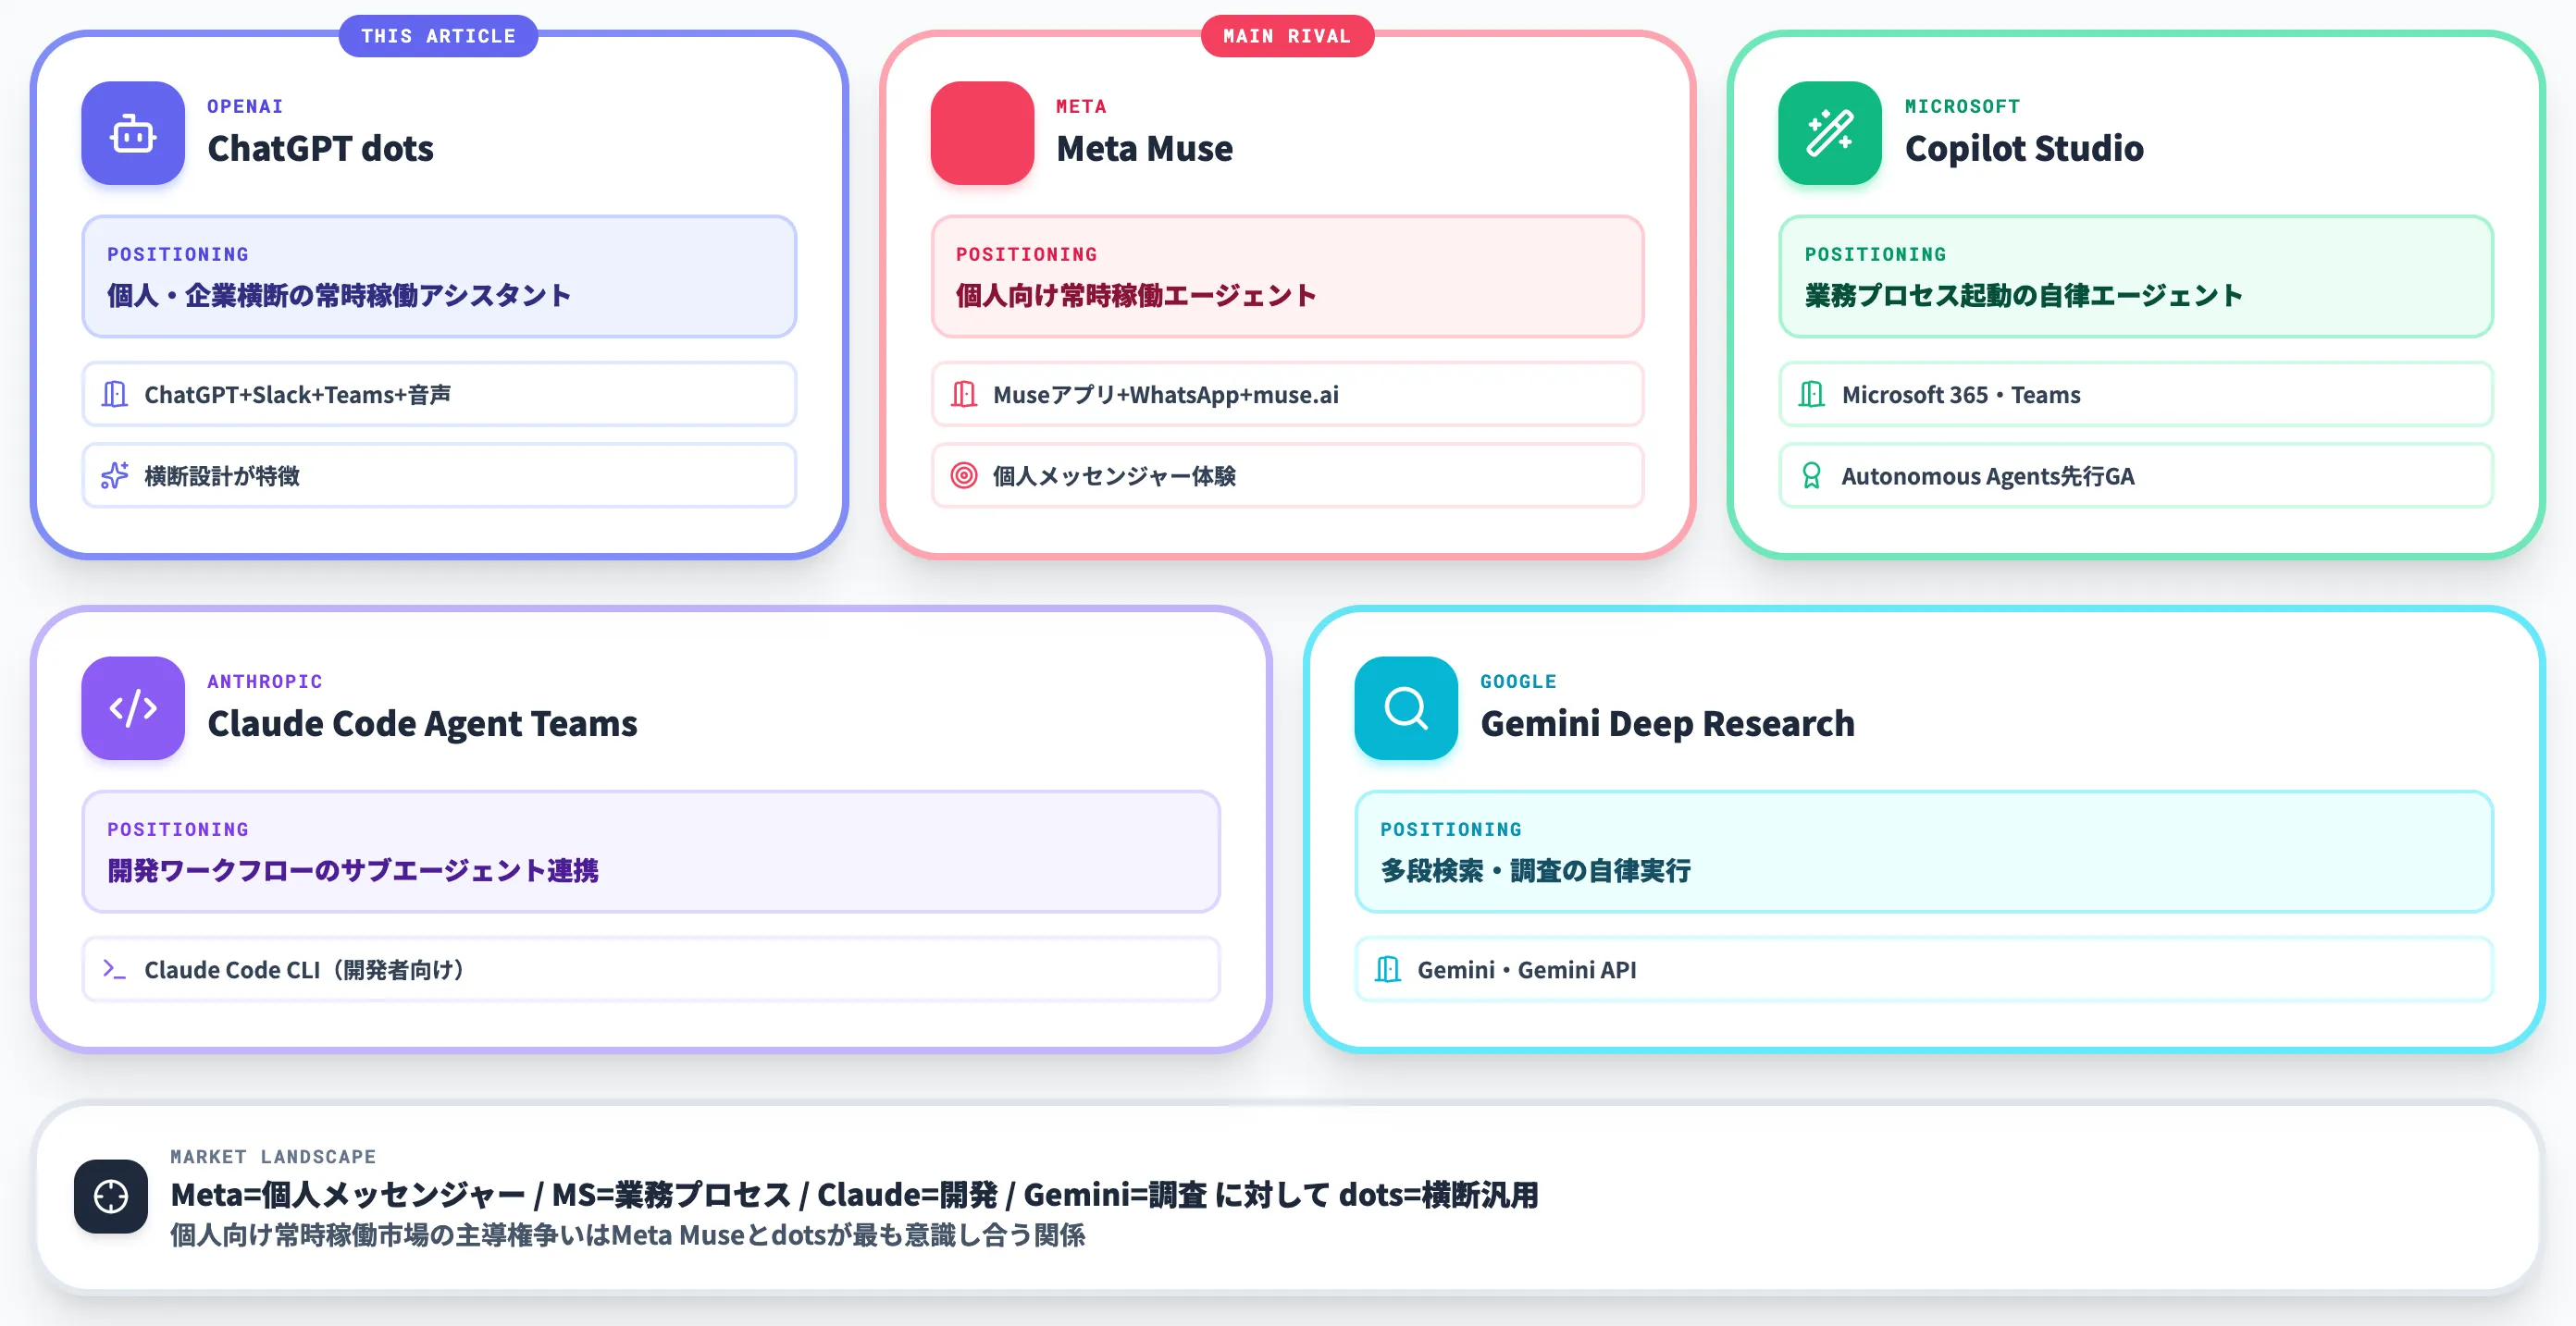Click the Autonomous Agents先行GA row text
The width and height of the screenshot is (2576, 1326).
(1987, 475)
